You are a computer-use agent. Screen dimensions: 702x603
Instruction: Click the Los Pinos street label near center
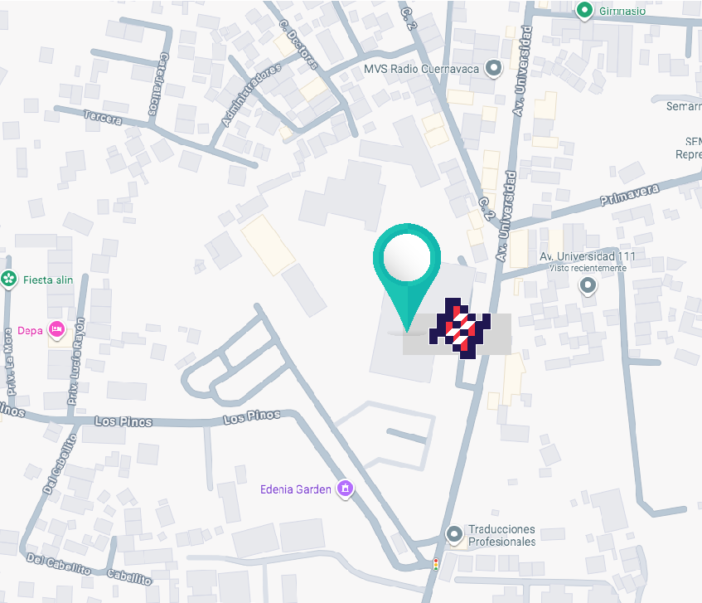click(252, 416)
